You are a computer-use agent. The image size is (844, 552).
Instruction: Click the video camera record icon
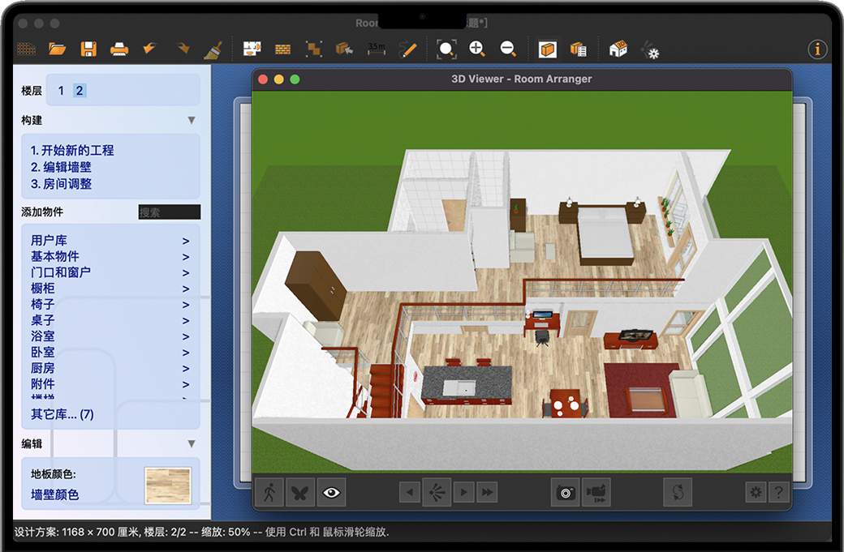point(596,492)
